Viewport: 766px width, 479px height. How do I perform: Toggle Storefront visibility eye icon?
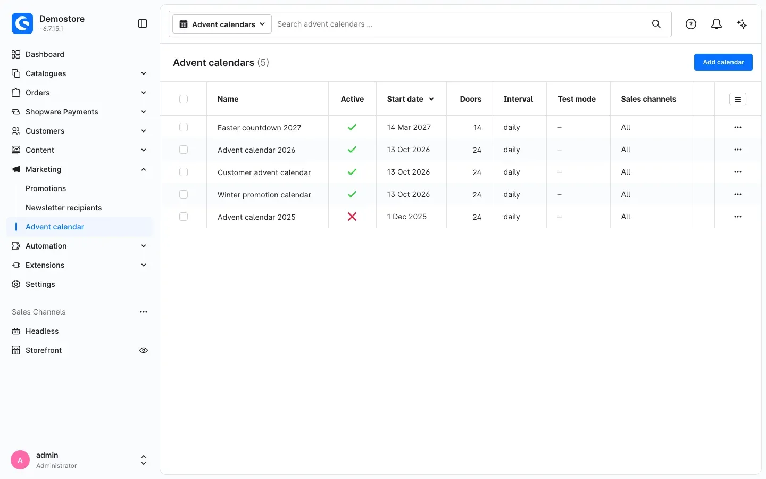coord(144,350)
